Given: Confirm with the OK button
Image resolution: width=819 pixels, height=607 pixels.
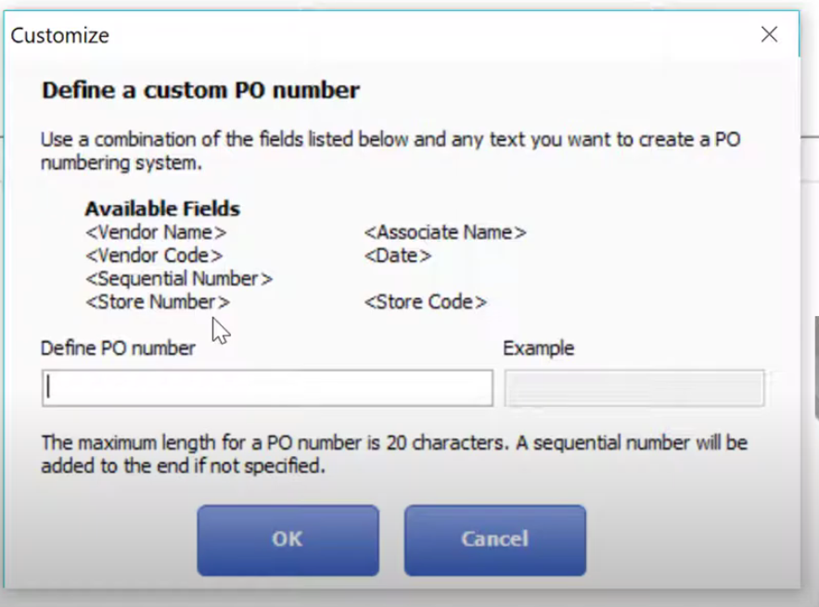Looking at the screenshot, I should (x=288, y=539).
